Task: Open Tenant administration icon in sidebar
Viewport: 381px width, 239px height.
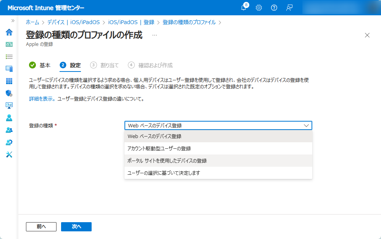Action: coord(9,142)
